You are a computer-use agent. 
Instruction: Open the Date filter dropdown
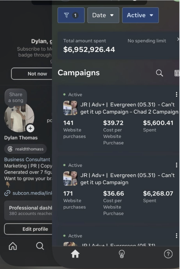tap(103, 15)
